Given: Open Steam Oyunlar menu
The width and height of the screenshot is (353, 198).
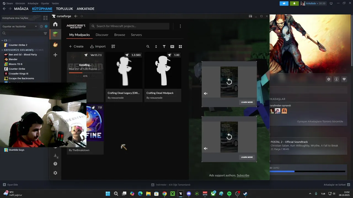Looking at the screenshot, I should pyautogui.click(x=45, y=3).
